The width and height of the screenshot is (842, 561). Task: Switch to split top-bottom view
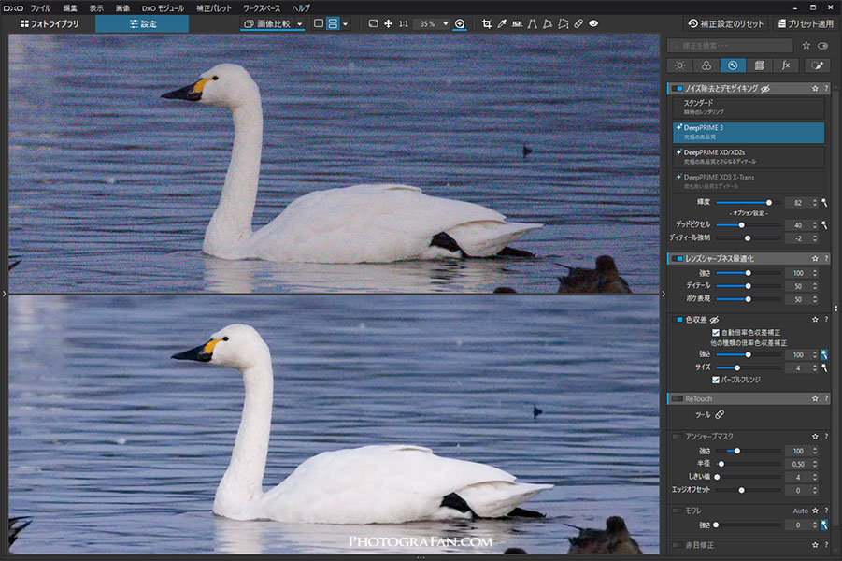coord(333,23)
